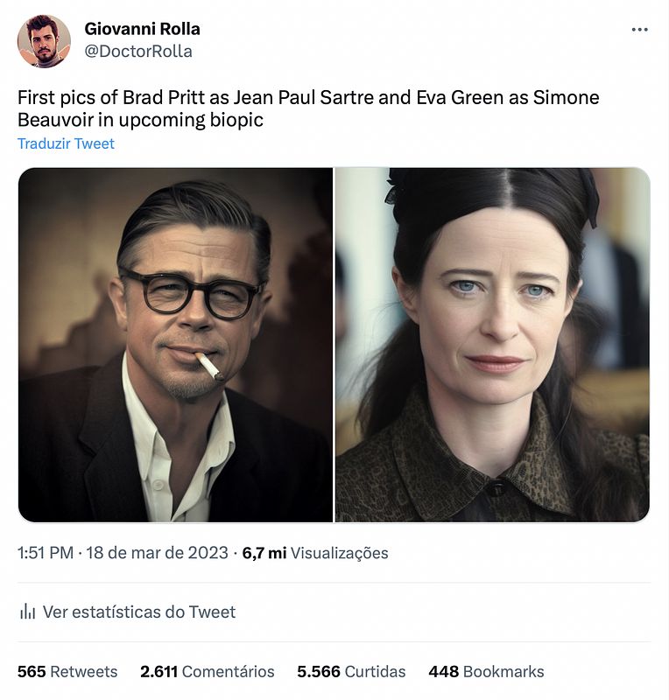Open the Giovanni Rolla display name
This screenshot has height=700, width=669.
(142, 29)
